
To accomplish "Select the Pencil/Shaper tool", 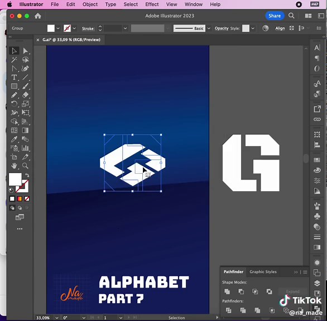I will pos(14,95).
